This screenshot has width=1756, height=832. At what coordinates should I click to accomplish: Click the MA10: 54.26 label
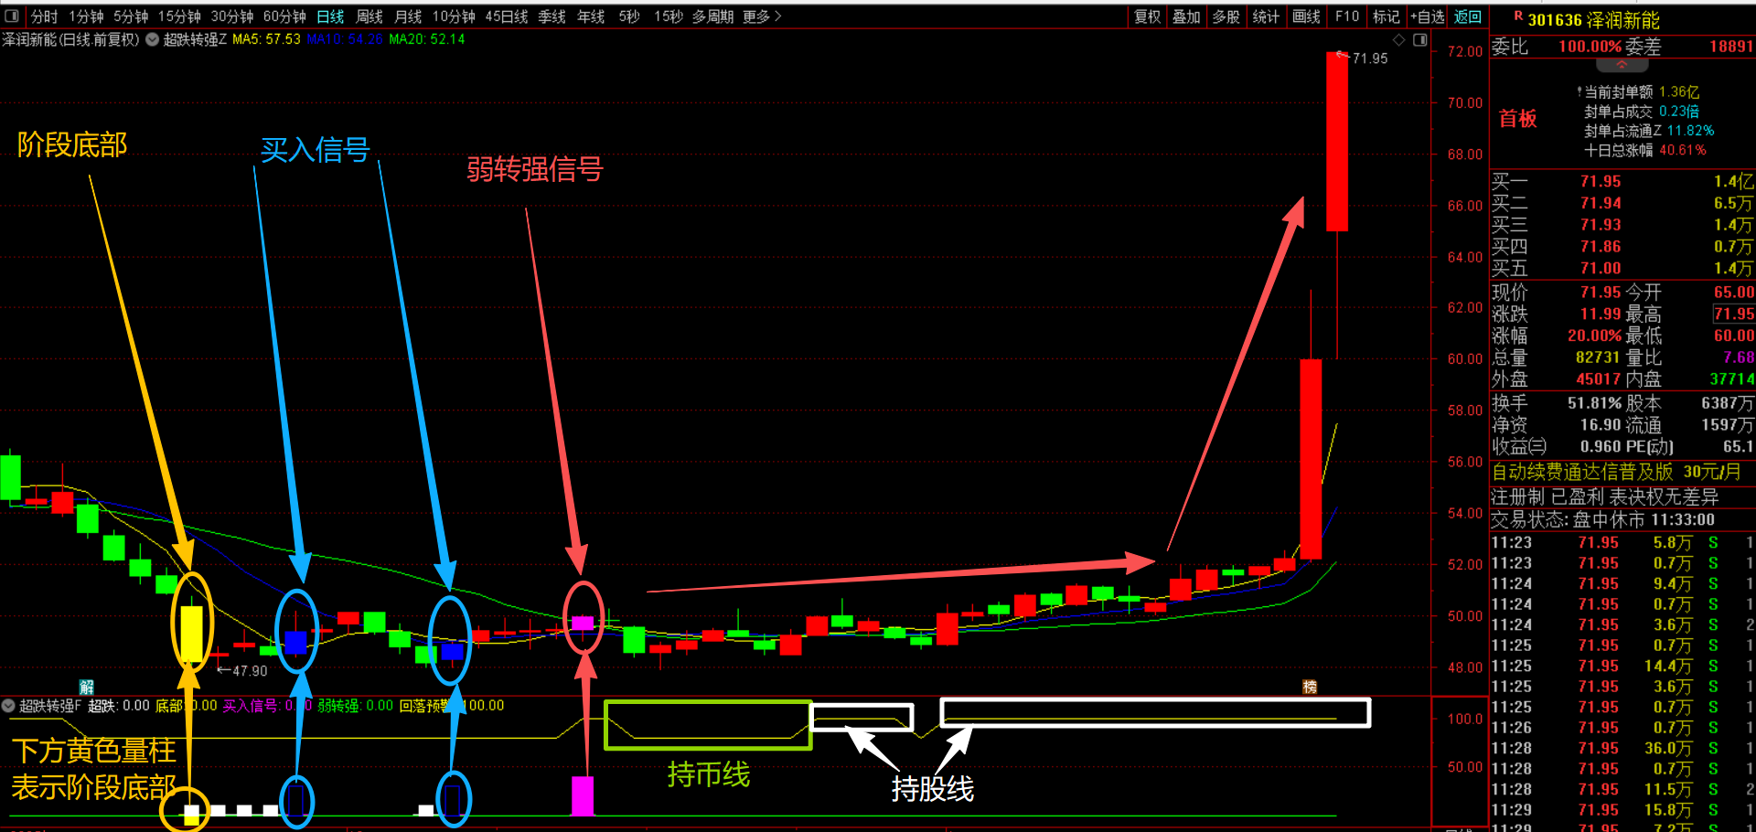344,39
